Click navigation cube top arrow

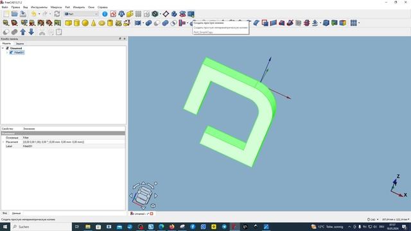click(x=143, y=184)
